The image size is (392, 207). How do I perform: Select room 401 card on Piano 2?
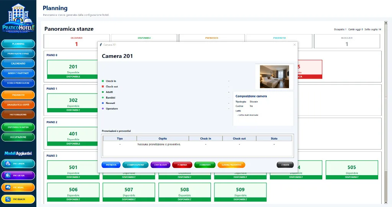(x=72, y=136)
